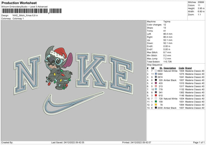Click the Trims value '41'
The width and height of the screenshot is (206, 145).
point(164,31)
